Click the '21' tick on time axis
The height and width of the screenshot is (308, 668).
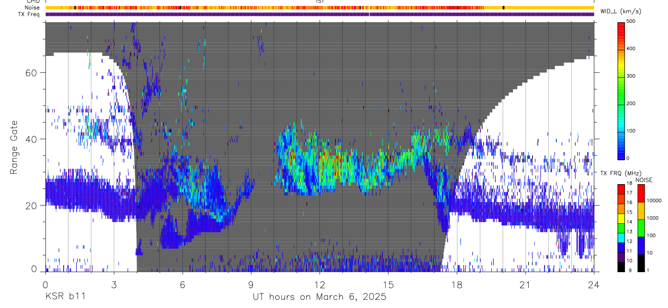[525, 285]
